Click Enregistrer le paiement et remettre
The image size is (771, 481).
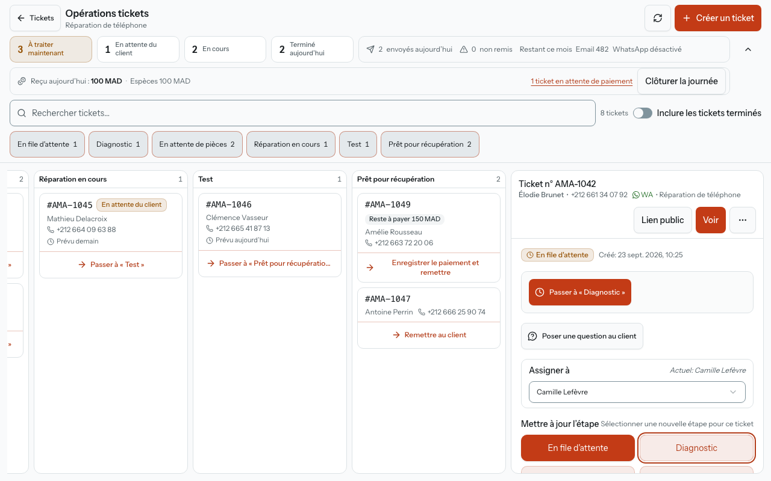point(429,268)
